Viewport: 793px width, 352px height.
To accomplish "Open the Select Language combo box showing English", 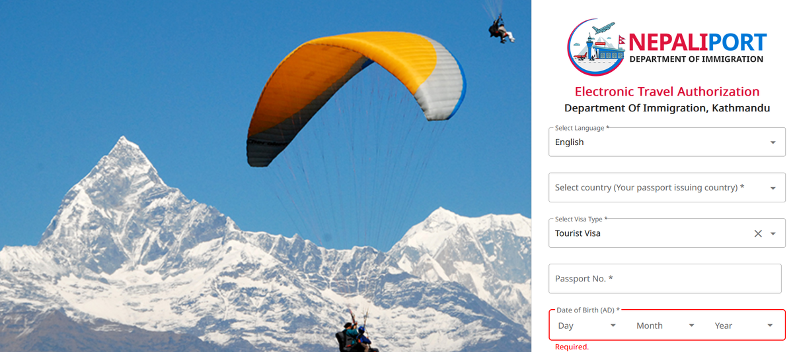I will (667, 142).
